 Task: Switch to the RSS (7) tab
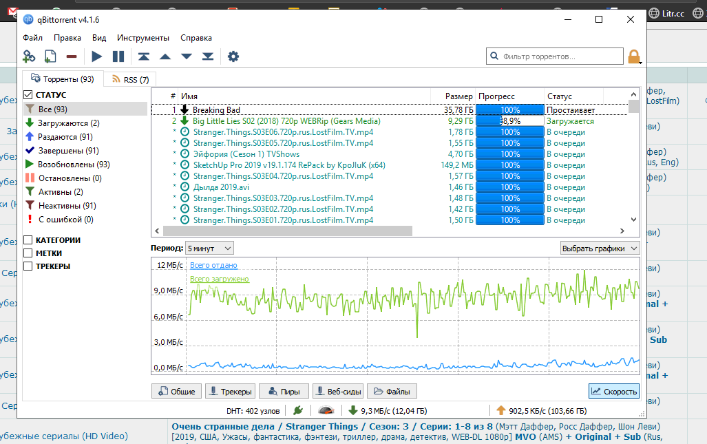pyautogui.click(x=129, y=79)
